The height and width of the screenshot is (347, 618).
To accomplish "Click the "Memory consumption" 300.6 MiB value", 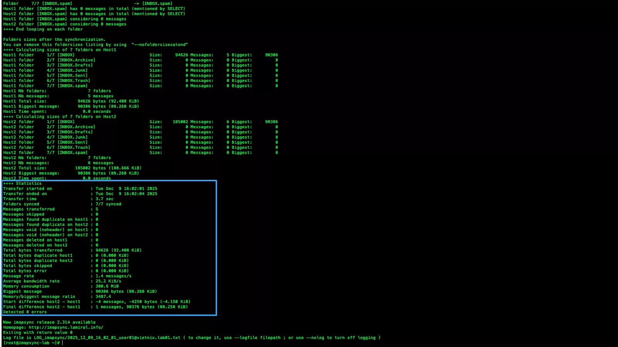I will point(107,286).
